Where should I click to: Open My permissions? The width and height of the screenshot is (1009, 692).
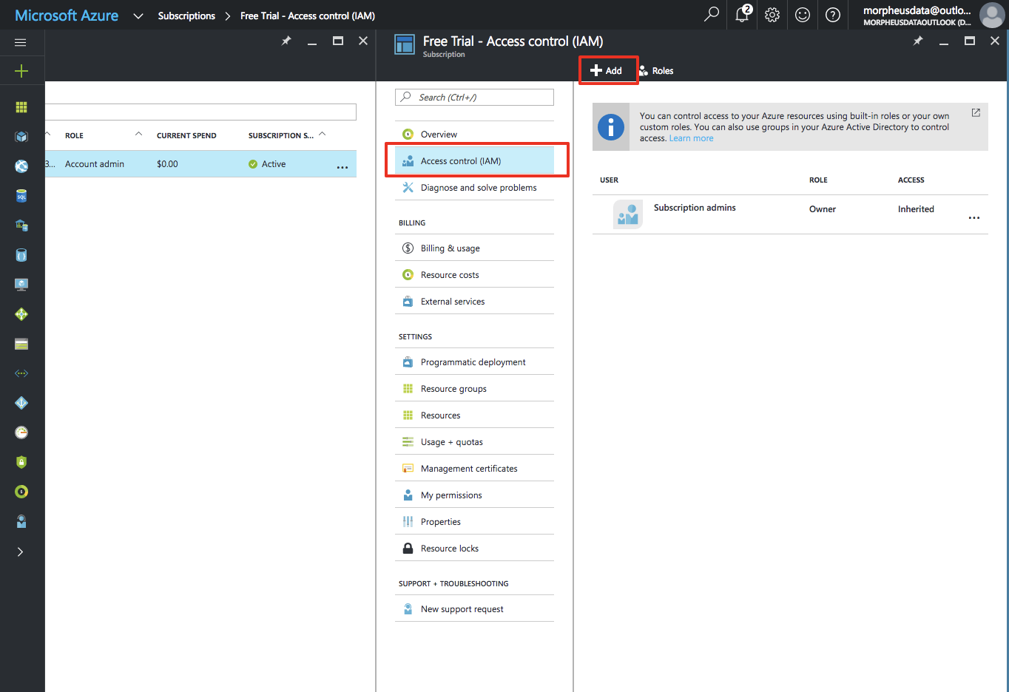[x=474, y=495]
